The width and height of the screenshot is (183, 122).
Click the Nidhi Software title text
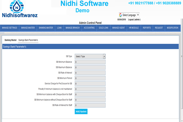[x=85, y=3]
